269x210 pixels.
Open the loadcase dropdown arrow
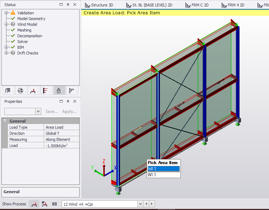140,204
